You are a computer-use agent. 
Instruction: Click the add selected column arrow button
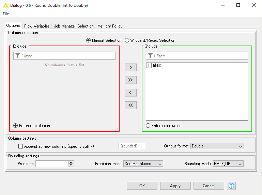coord(130,67)
